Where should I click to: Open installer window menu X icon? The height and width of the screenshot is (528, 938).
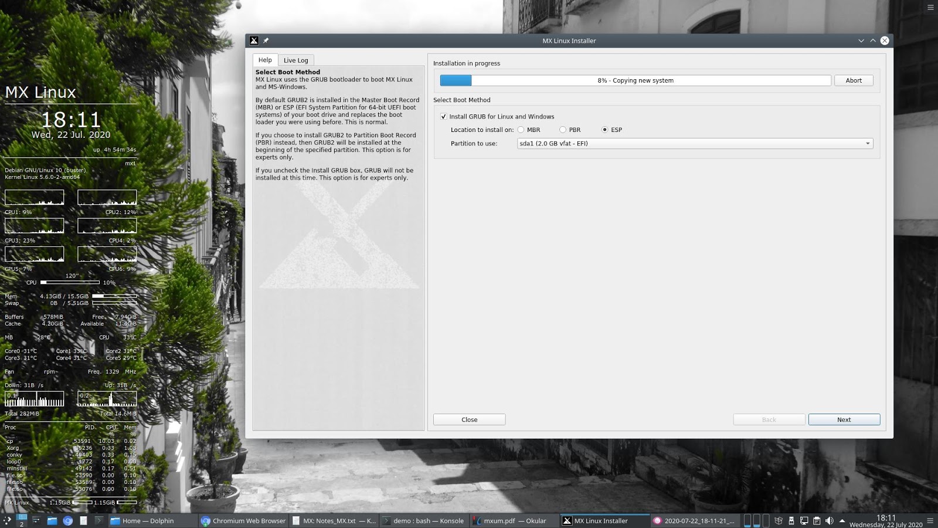254,40
